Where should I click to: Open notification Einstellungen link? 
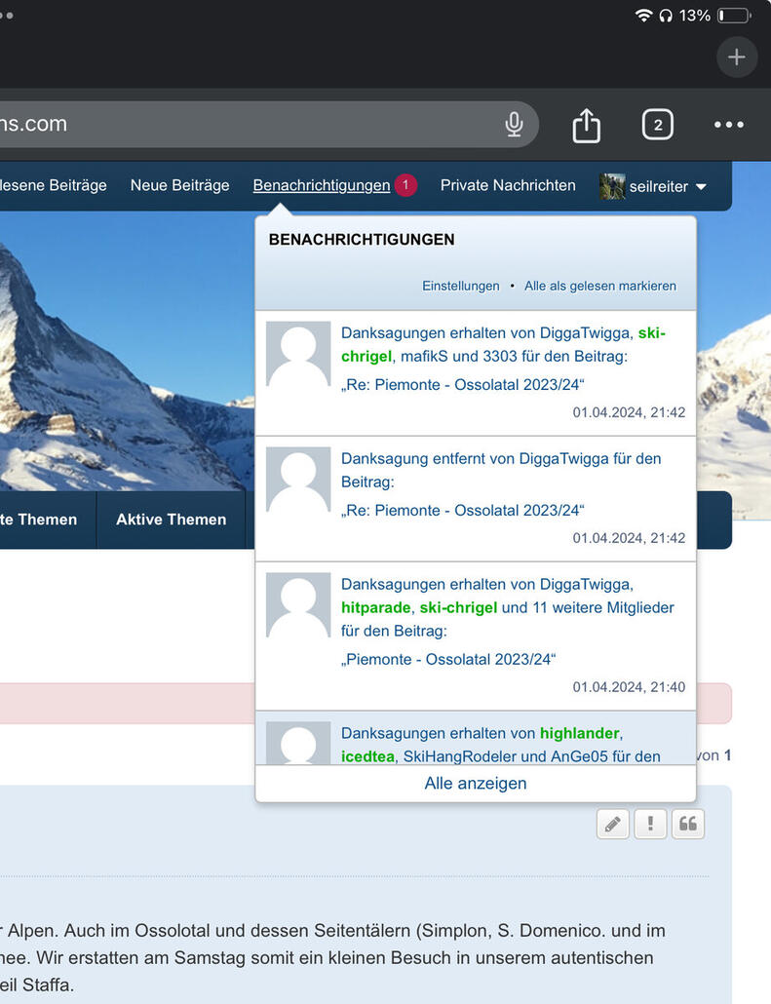tap(460, 286)
